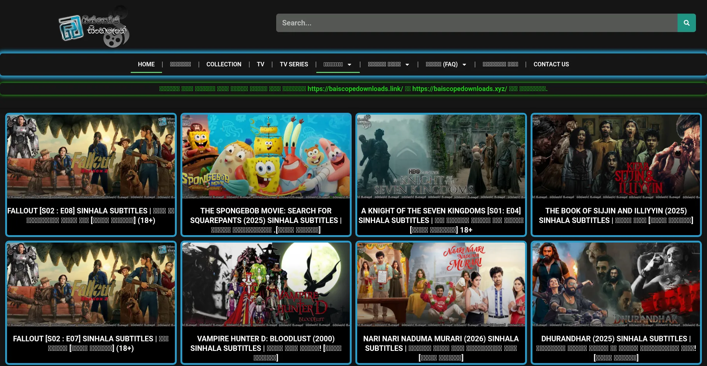Click the Dhurandhar (2025) Sinhala Subtitles title
Viewport: 707px width, 366px height.
coord(616,348)
